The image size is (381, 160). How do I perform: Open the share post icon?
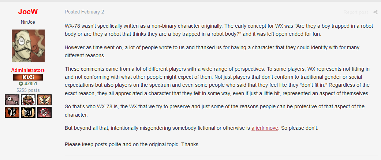[x=376, y=12]
